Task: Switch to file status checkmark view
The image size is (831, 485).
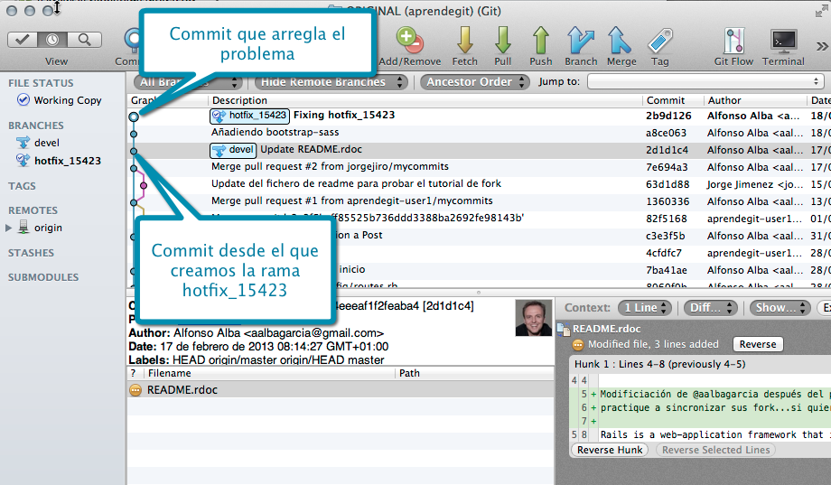Action: coord(24,40)
